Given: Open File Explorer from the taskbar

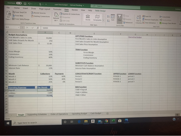Looking at the screenshot, I should 86,121.
